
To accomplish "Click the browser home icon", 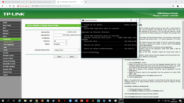I will 14,6.
